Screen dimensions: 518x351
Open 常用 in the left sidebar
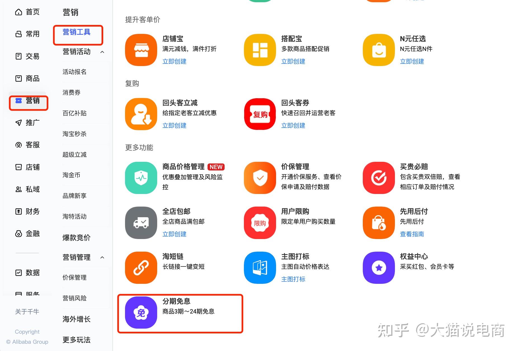point(27,34)
